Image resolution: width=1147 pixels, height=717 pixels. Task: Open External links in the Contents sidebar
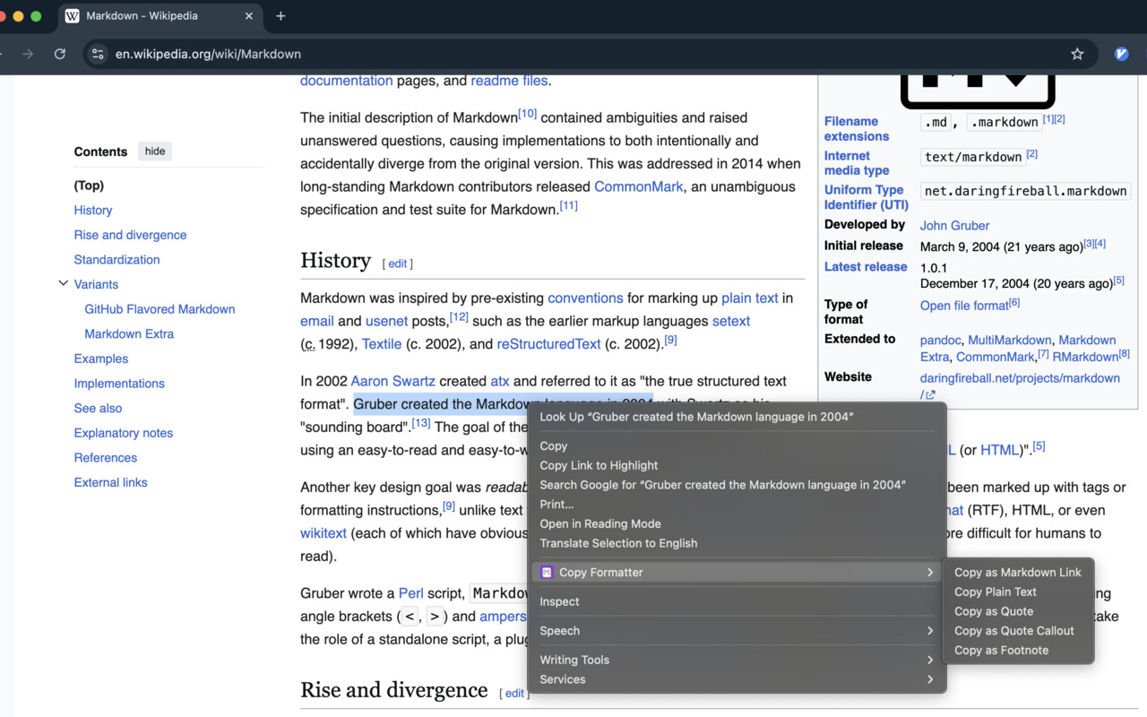(x=111, y=482)
